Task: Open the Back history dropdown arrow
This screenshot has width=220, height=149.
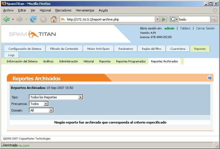Action: (x=13, y=19)
